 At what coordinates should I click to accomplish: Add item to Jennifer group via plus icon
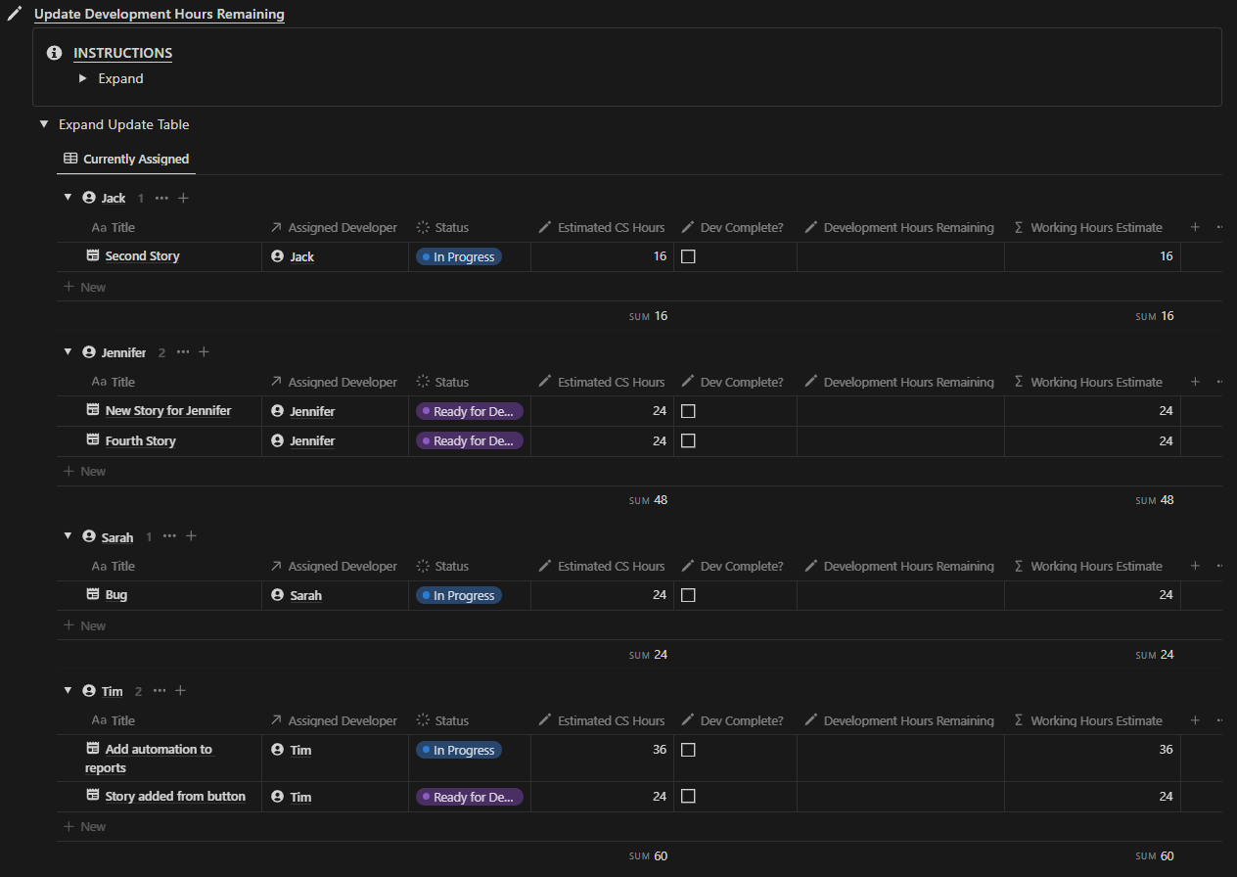(x=205, y=352)
